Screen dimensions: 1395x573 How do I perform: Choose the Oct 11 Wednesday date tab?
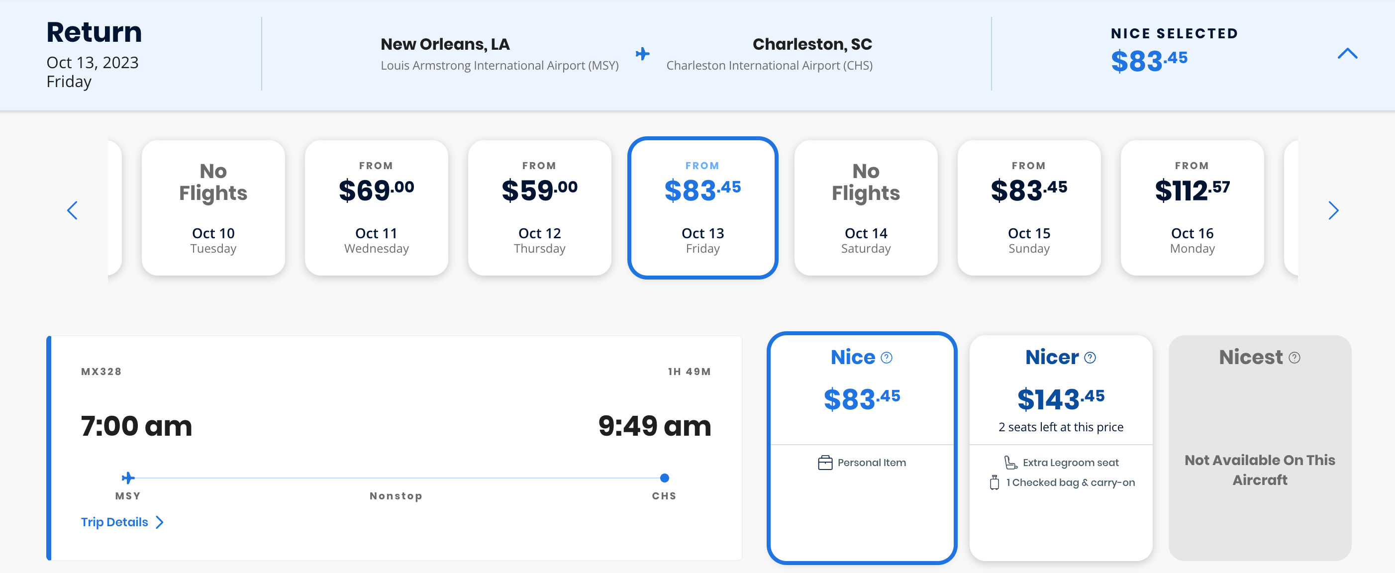click(x=377, y=208)
